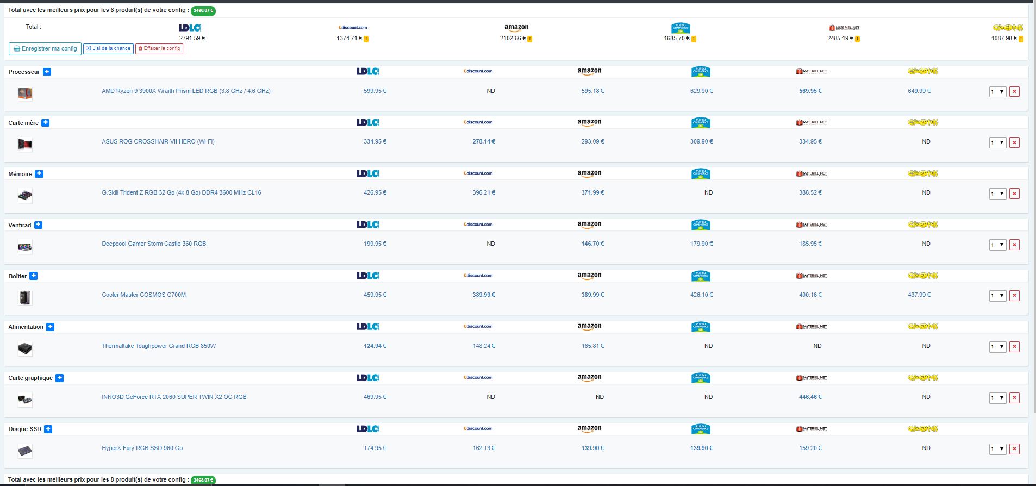Click the ASUS motherboard thumbnail
1036x486 pixels.
[x=25, y=144]
